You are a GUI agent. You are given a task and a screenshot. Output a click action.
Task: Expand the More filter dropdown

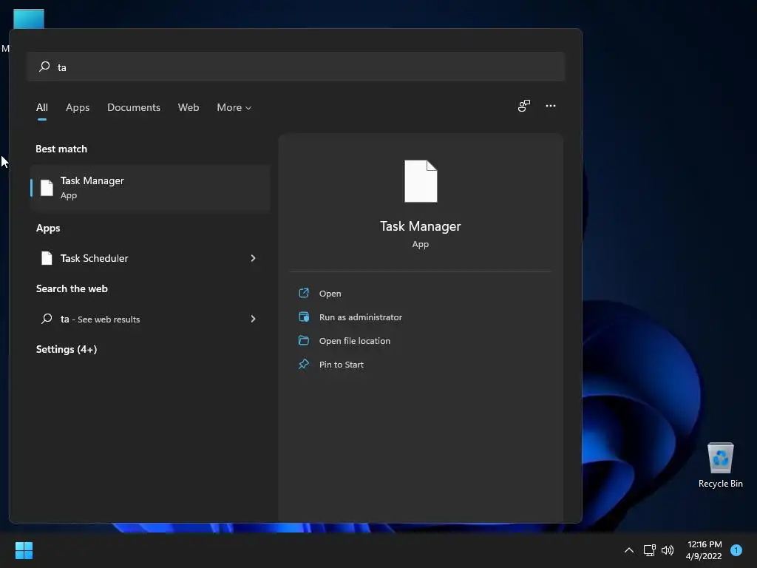tap(234, 107)
